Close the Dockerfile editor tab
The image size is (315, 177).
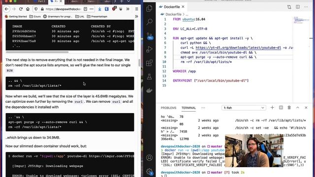tap(183, 6)
